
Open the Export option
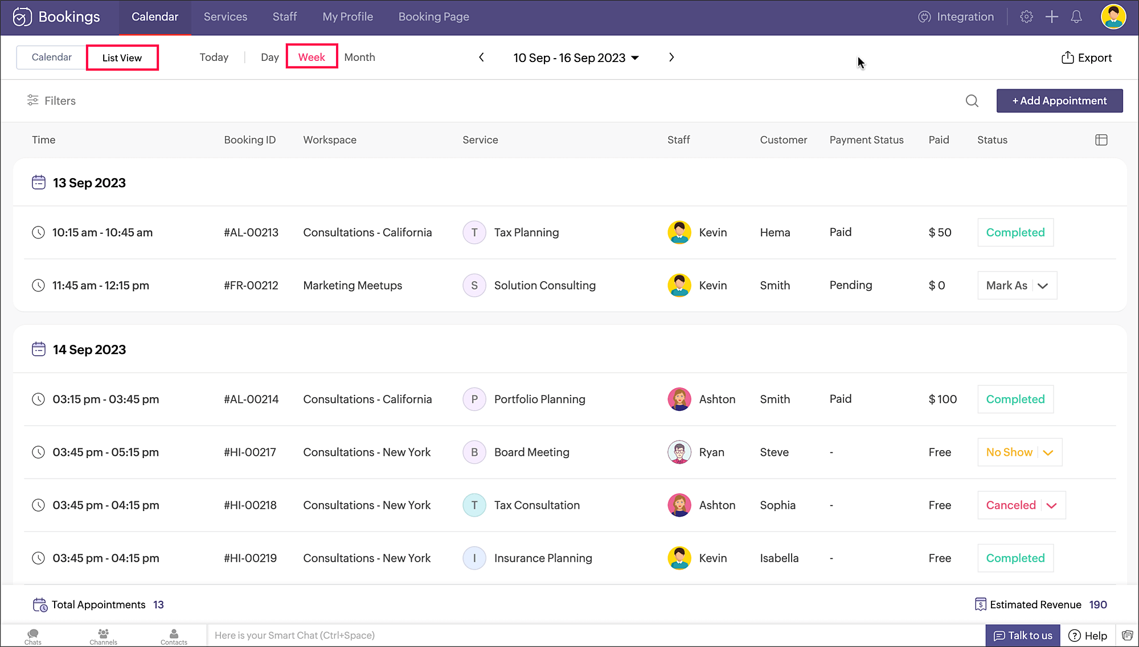coord(1086,57)
